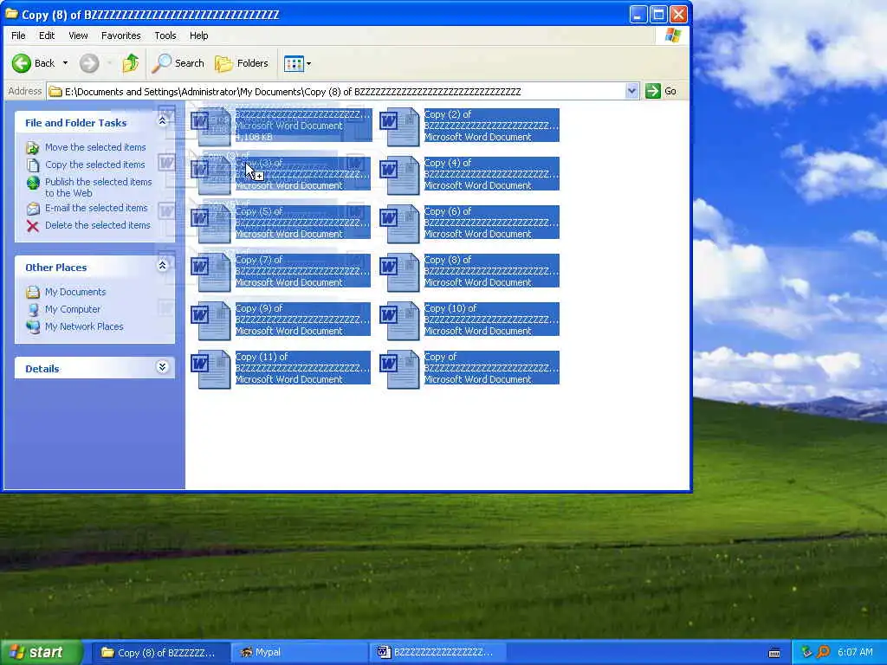The height and width of the screenshot is (665, 887).
Task: Open the Favorites menu
Action: tap(121, 36)
